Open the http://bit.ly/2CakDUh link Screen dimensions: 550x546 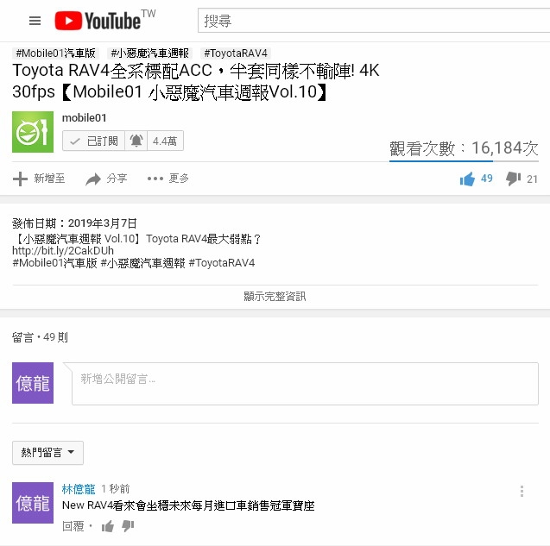click(x=63, y=251)
